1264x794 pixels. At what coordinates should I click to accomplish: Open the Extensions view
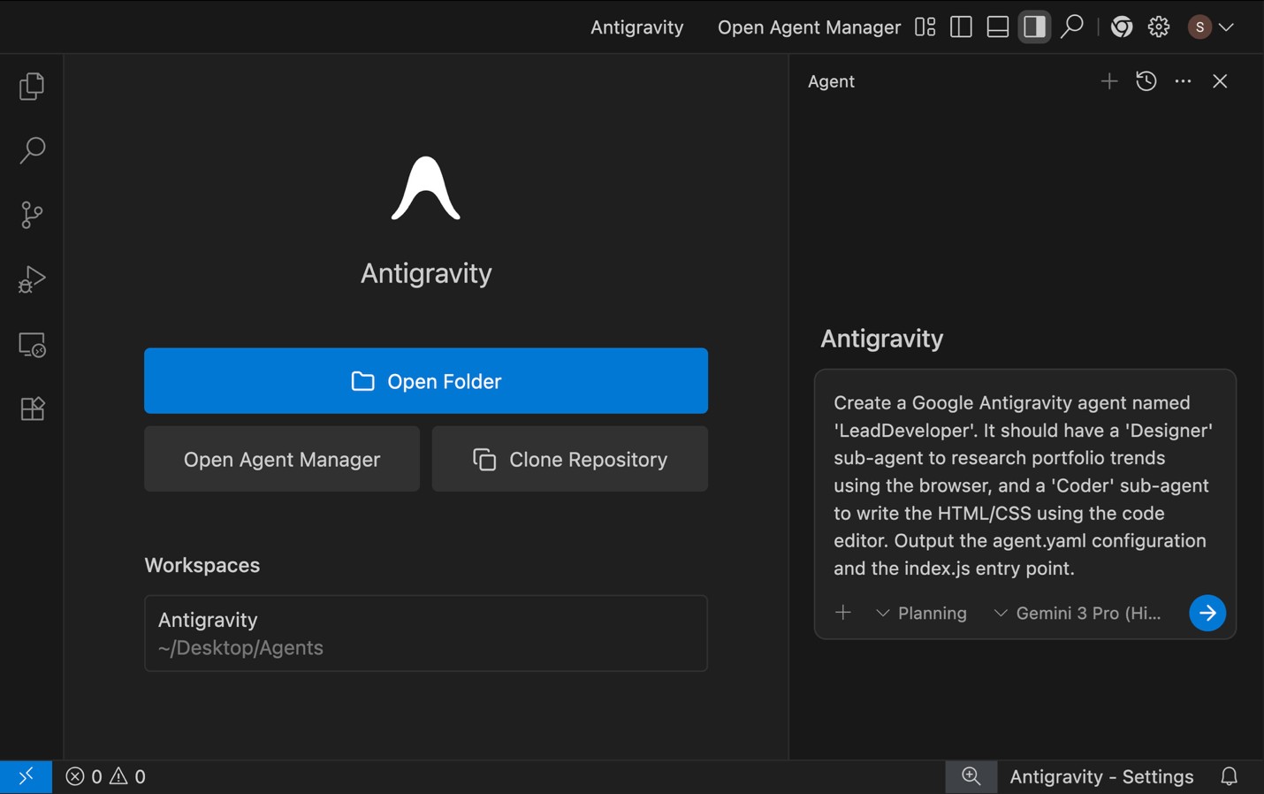click(x=32, y=408)
